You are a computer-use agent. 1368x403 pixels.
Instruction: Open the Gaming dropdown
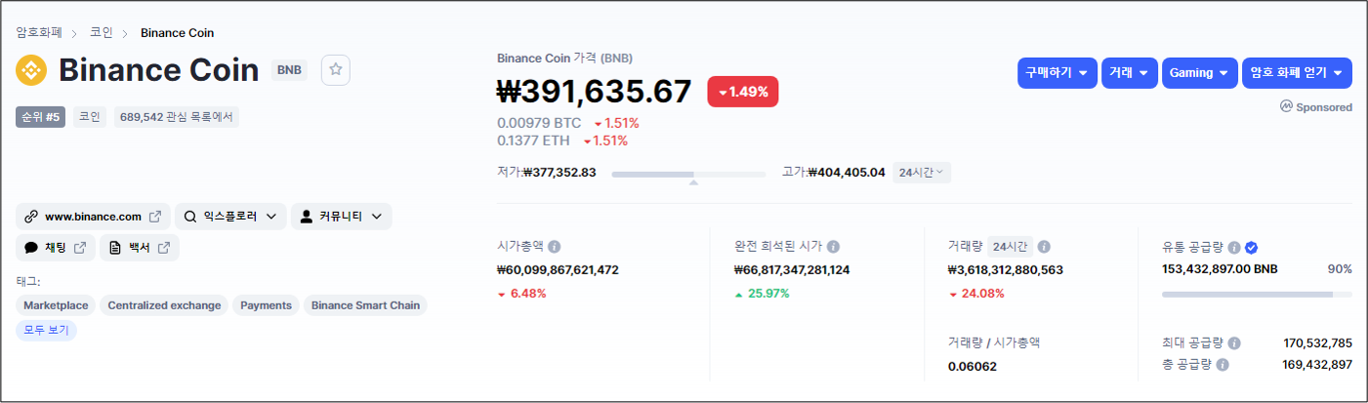click(1199, 73)
